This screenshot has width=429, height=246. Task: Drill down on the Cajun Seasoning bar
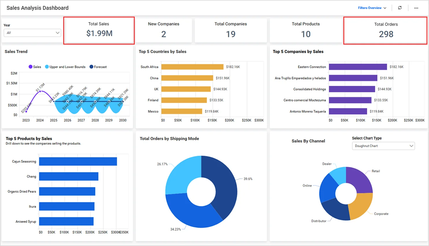click(x=78, y=161)
